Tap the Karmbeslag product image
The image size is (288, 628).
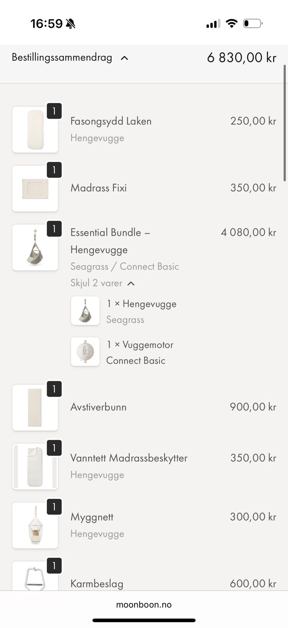(35, 578)
